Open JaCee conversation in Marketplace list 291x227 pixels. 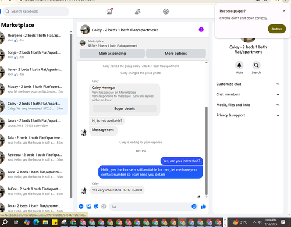tap(34, 191)
